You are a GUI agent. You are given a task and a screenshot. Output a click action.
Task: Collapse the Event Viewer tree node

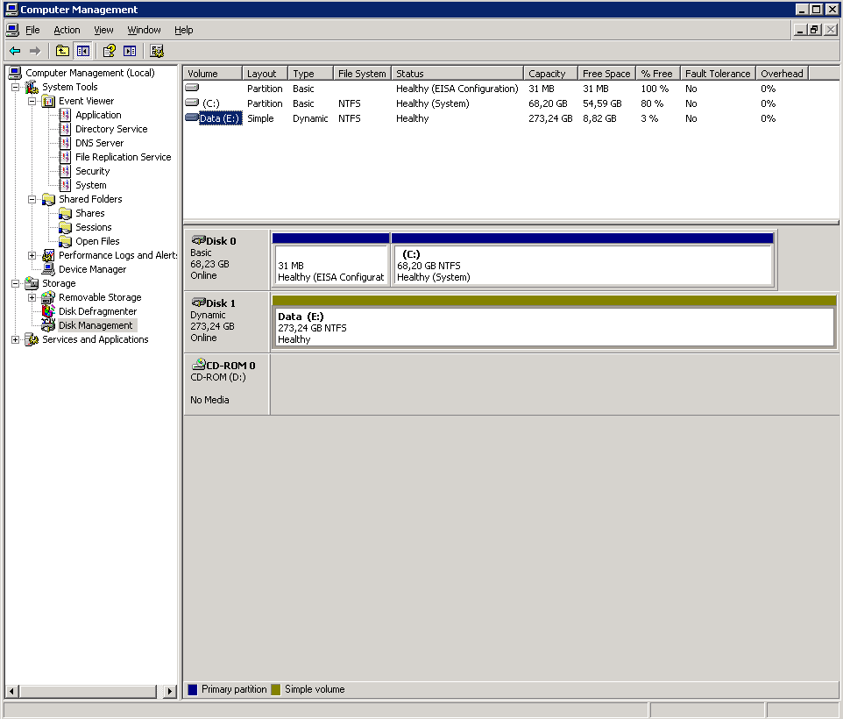pos(32,101)
